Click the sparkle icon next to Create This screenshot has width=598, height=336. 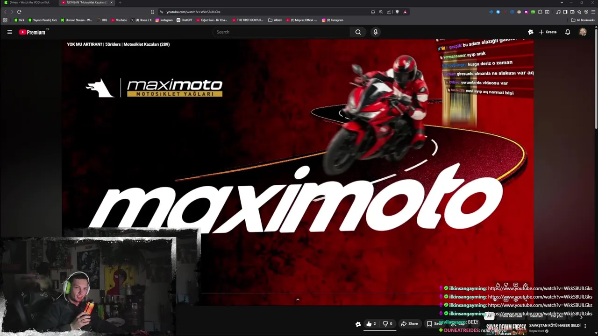(x=530, y=32)
